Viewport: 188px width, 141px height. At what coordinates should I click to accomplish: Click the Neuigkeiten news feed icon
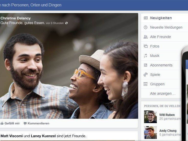point(146,18)
